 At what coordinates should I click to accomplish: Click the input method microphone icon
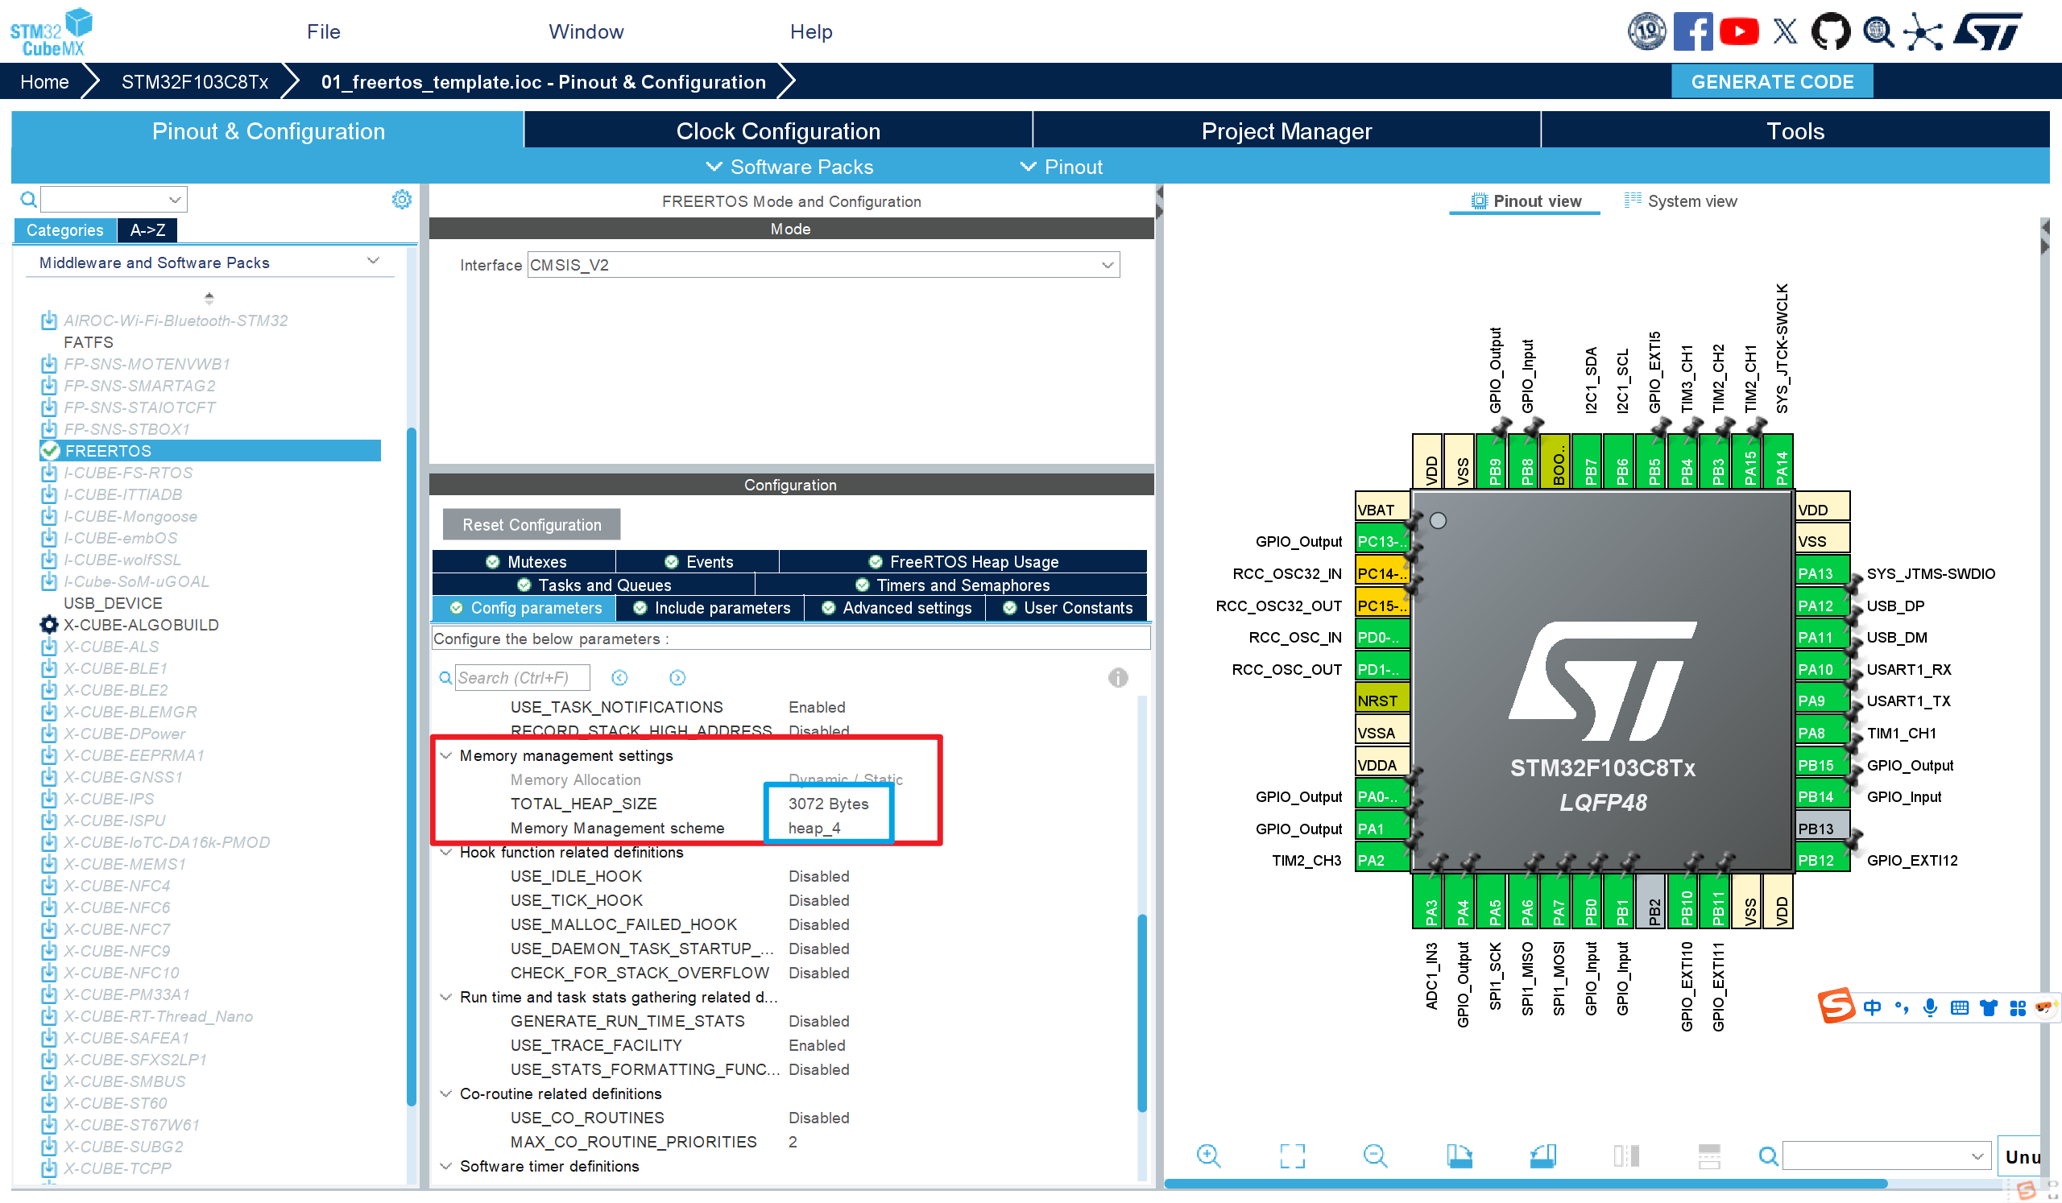point(1929,1007)
